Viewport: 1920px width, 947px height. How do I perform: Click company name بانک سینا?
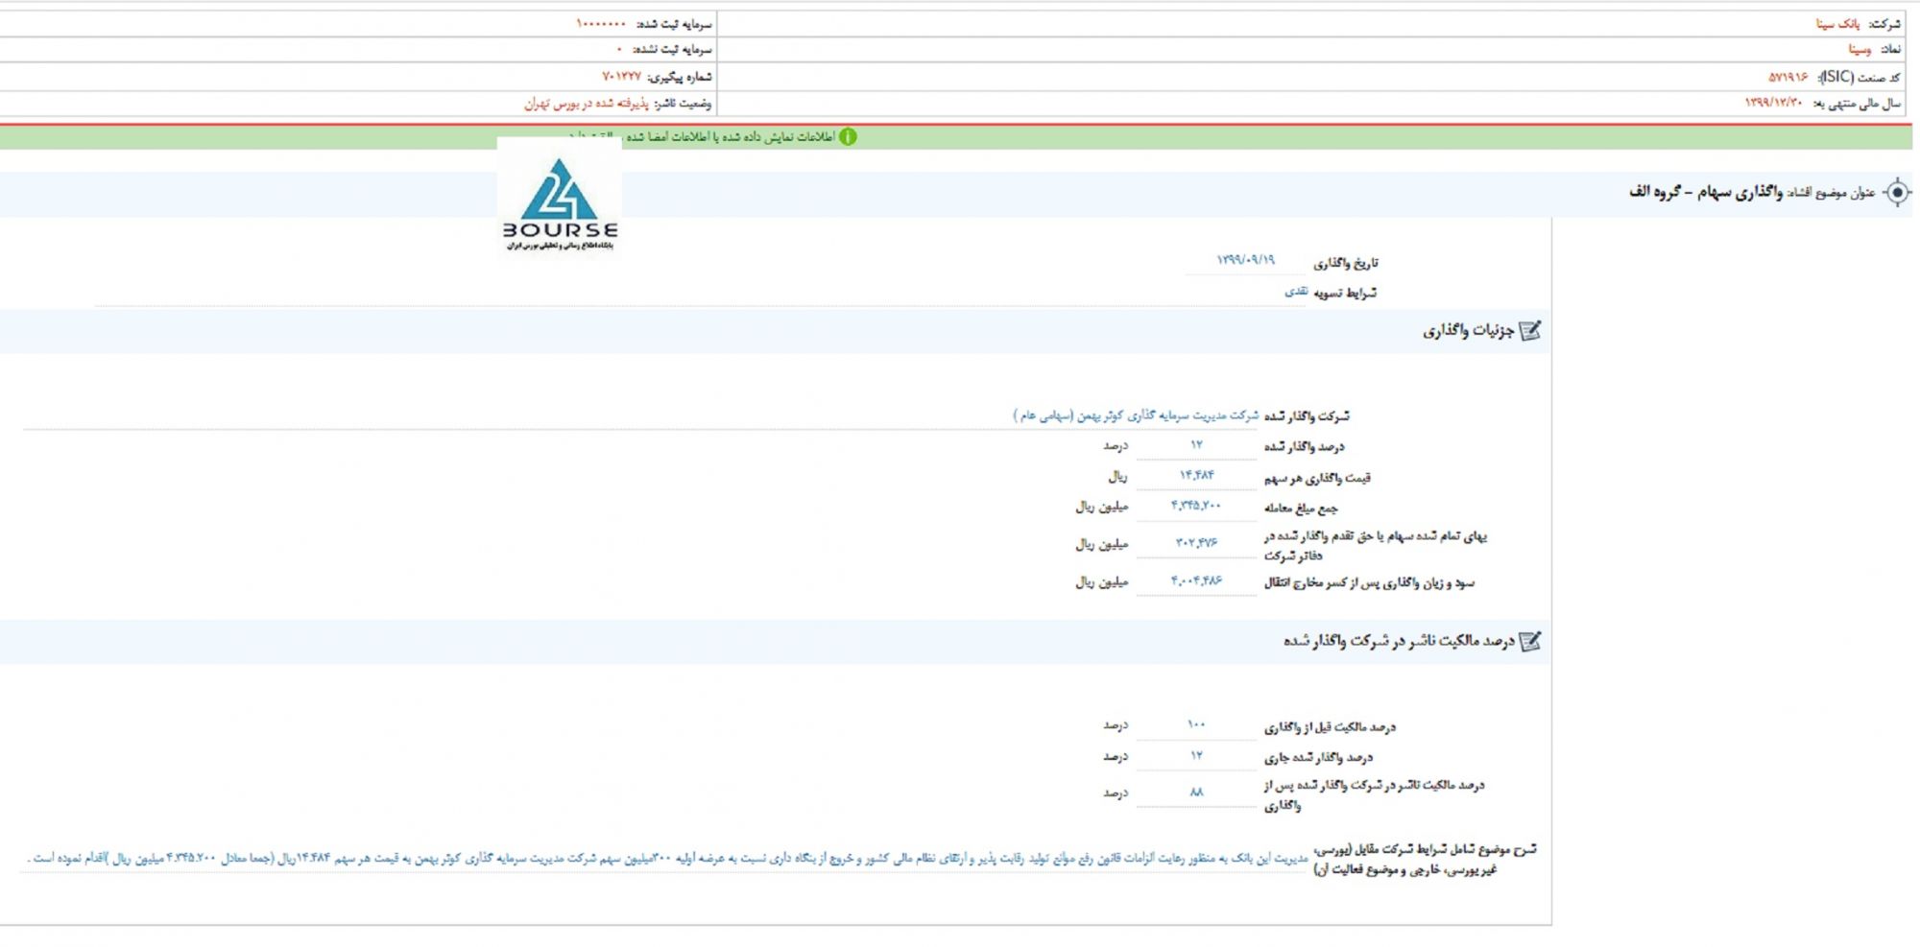[x=1837, y=24]
